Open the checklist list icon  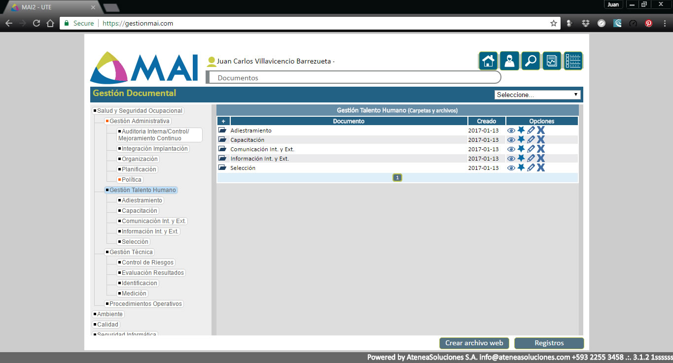click(x=573, y=61)
